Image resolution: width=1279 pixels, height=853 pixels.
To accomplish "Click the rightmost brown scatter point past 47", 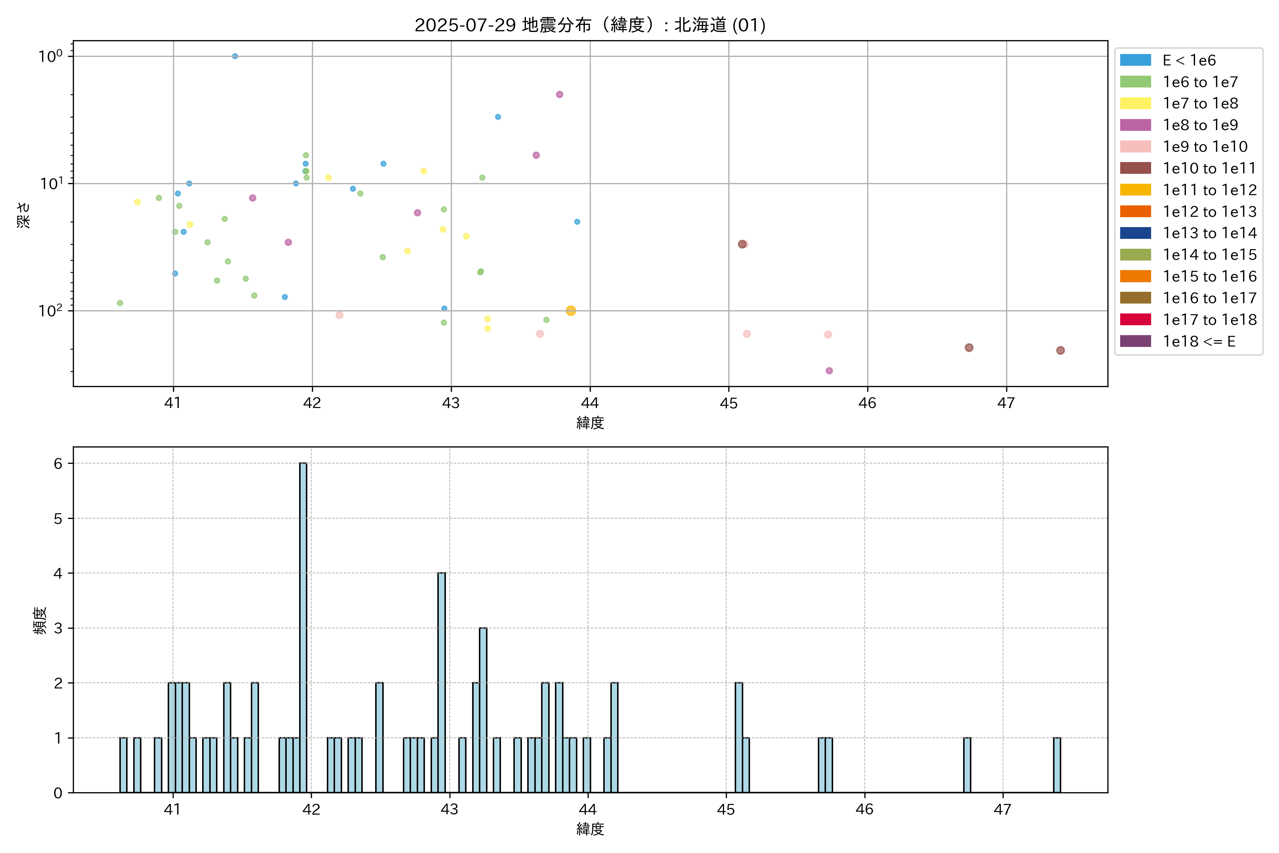I will point(1060,350).
